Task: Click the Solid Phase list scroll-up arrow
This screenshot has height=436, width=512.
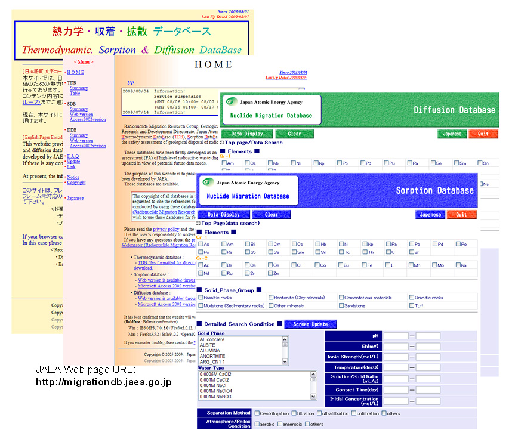Action: point(285,339)
